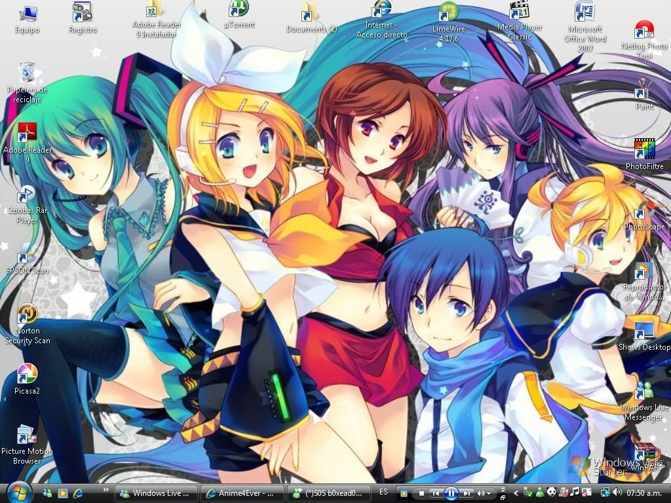
Task: Click Messenger green figure tray icon
Action: pyautogui.click(x=540, y=493)
